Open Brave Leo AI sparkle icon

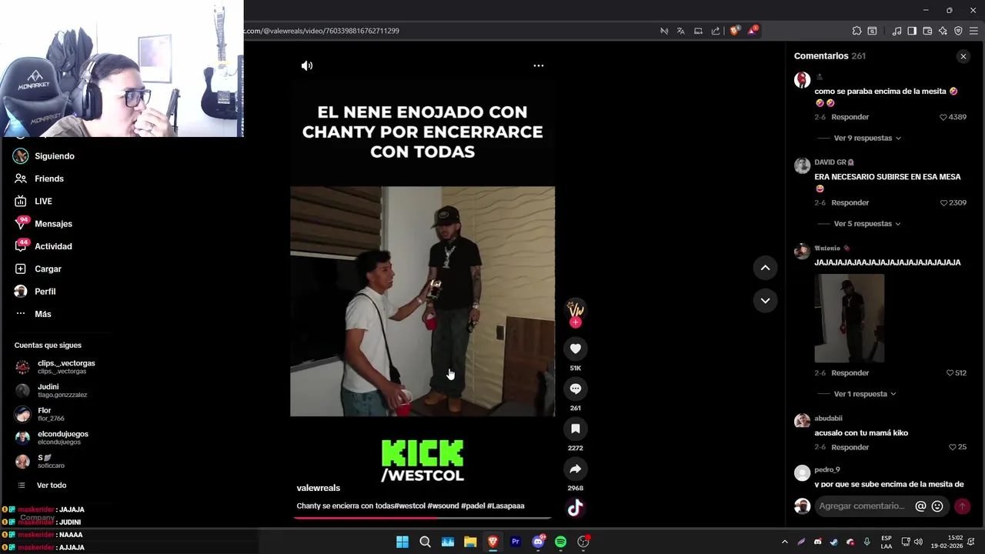click(x=943, y=31)
